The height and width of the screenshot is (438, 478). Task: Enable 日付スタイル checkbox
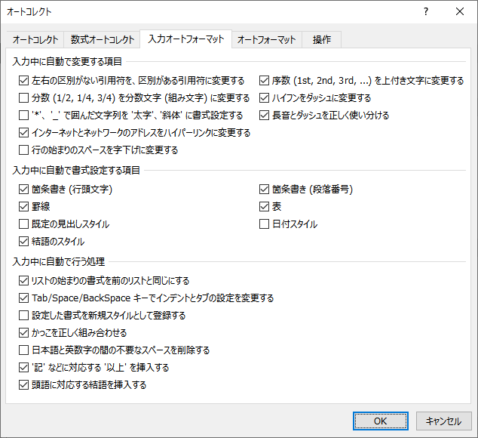point(265,224)
